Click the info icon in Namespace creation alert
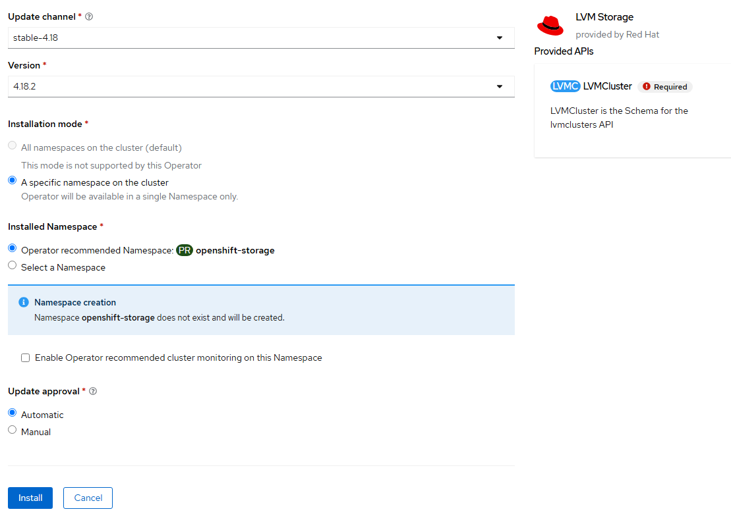 tap(24, 302)
